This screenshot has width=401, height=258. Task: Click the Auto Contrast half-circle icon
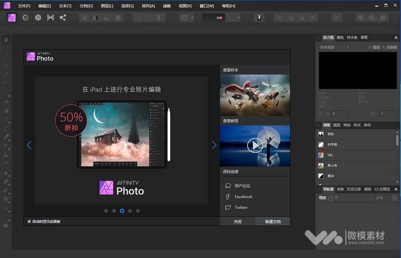[96, 18]
